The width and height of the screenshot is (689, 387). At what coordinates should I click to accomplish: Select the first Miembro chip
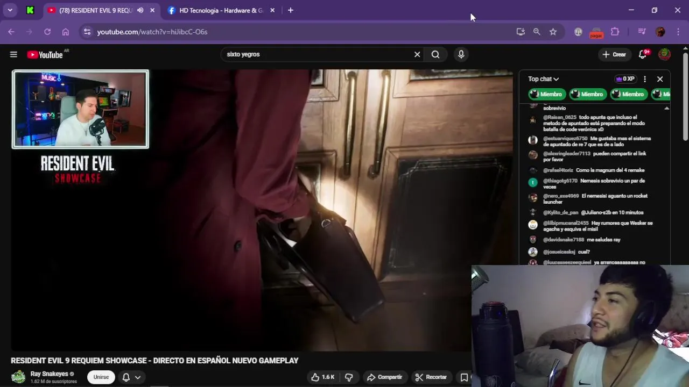tap(546, 94)
